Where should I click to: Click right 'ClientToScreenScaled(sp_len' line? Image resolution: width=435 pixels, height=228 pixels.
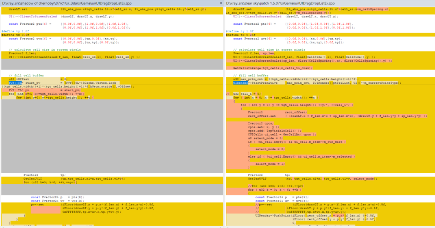[x=331, y=61]
